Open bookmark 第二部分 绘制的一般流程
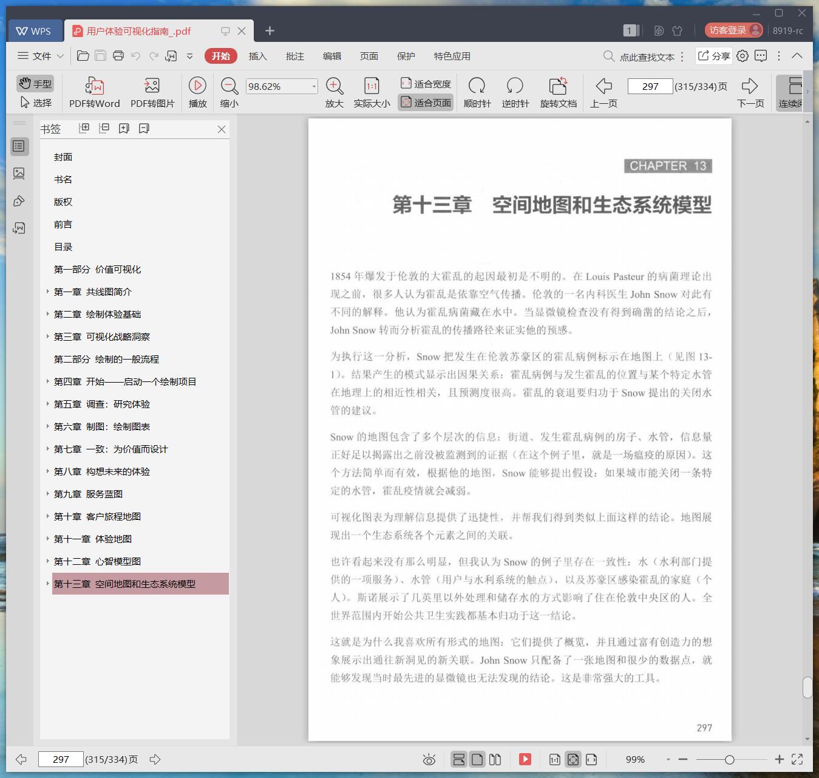Viewport: 819px width, 778px height. [106, 359]
